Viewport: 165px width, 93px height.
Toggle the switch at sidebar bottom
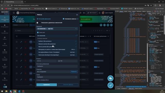[5, 87]
